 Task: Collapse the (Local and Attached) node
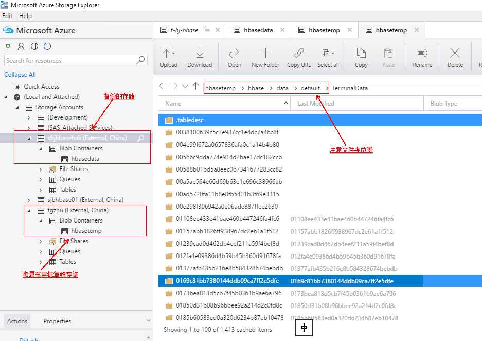[x=6, y=97]
